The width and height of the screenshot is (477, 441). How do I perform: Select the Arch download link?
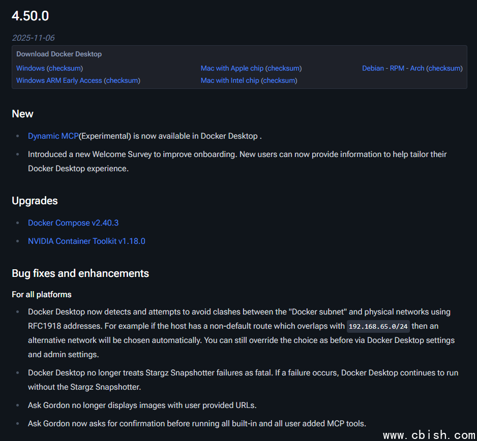417,68
